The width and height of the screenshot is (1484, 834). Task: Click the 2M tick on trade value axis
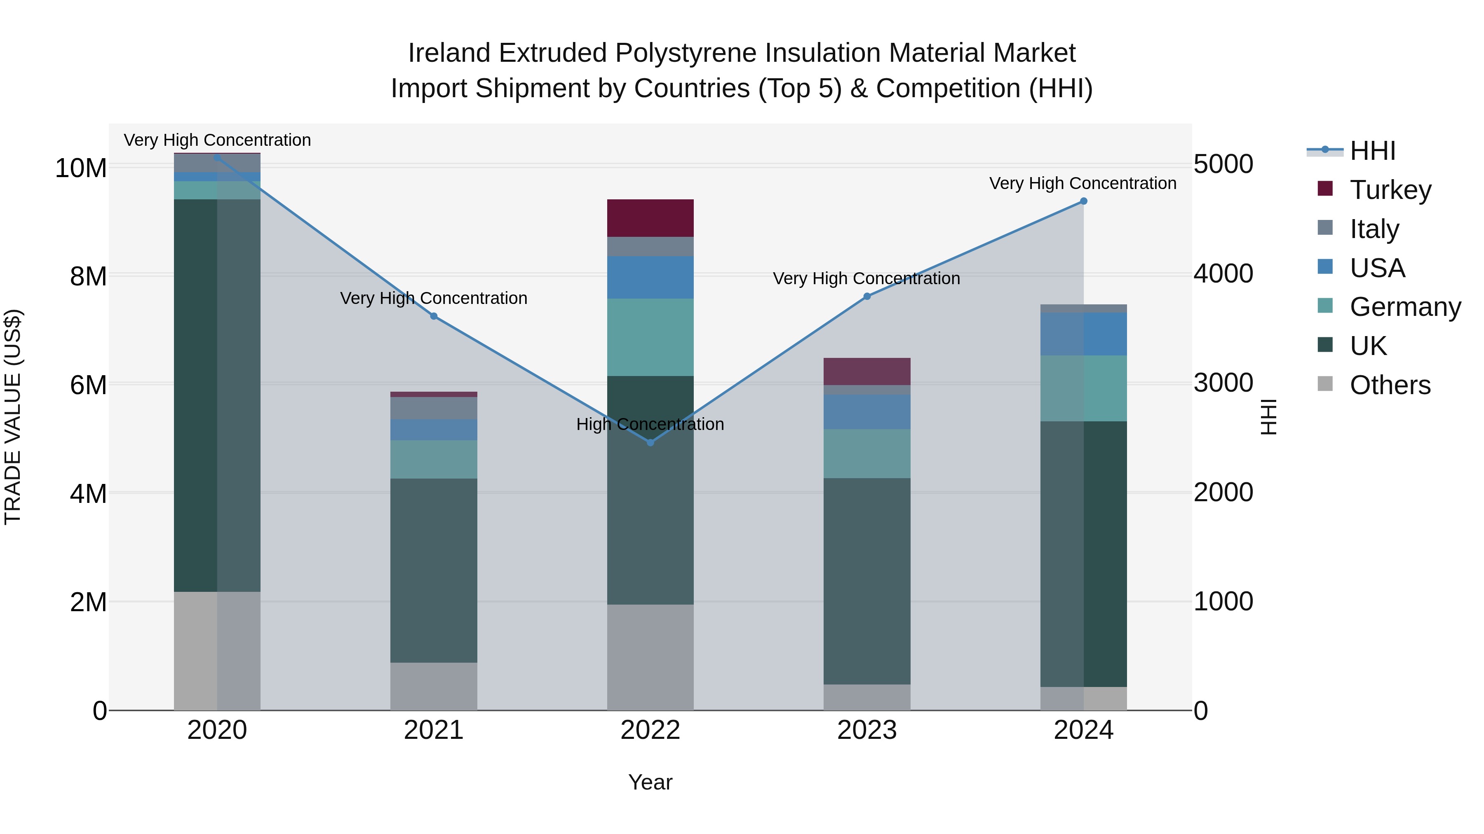point(89,602)
